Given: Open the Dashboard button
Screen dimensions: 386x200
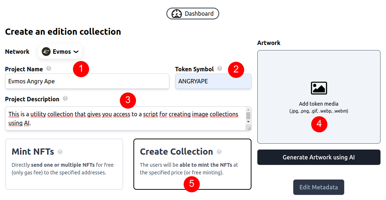Looking at the screenshot, I should coord(192,14).
